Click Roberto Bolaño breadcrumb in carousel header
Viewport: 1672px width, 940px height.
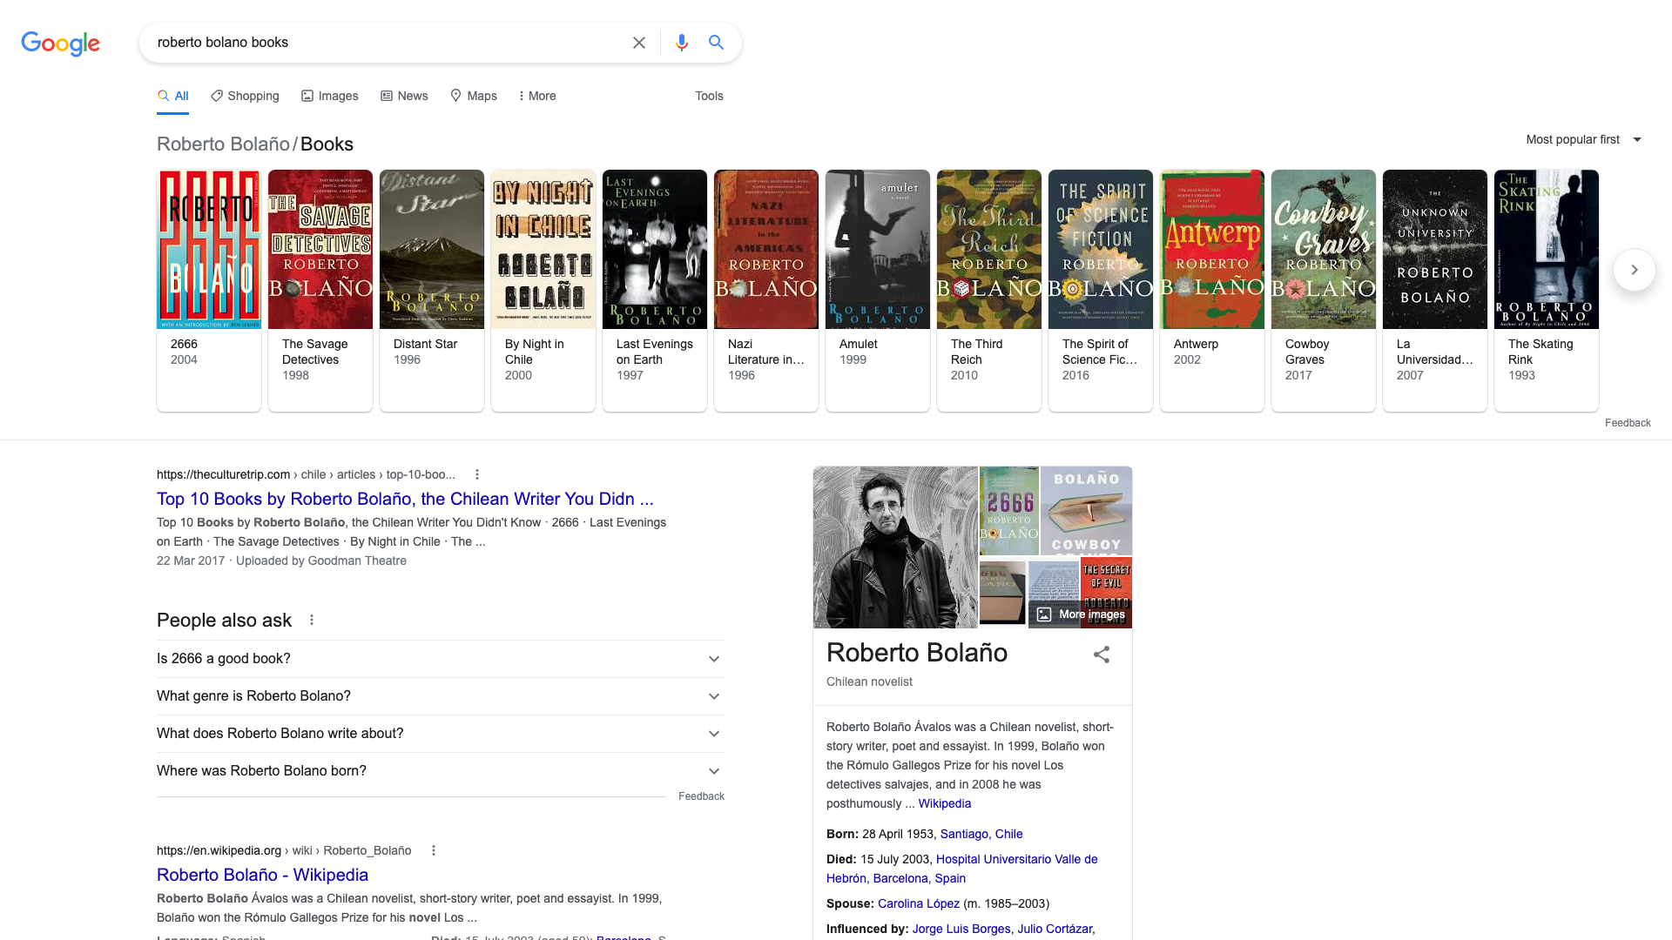coord(223,144)
